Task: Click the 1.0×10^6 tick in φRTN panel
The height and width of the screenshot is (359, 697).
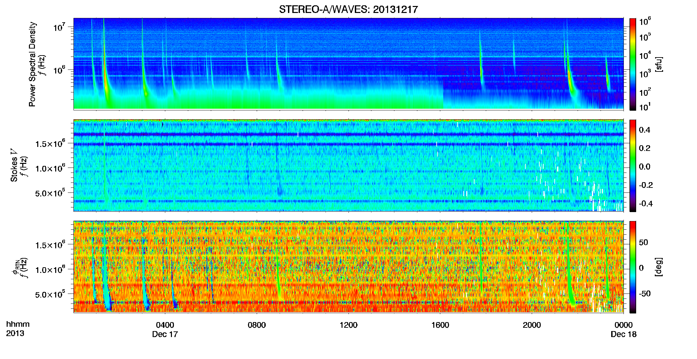Action: click(50, 269)
